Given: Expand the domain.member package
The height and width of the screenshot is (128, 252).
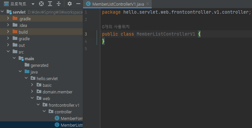Looking at the screenshot, I should click(x=32, y=91).
